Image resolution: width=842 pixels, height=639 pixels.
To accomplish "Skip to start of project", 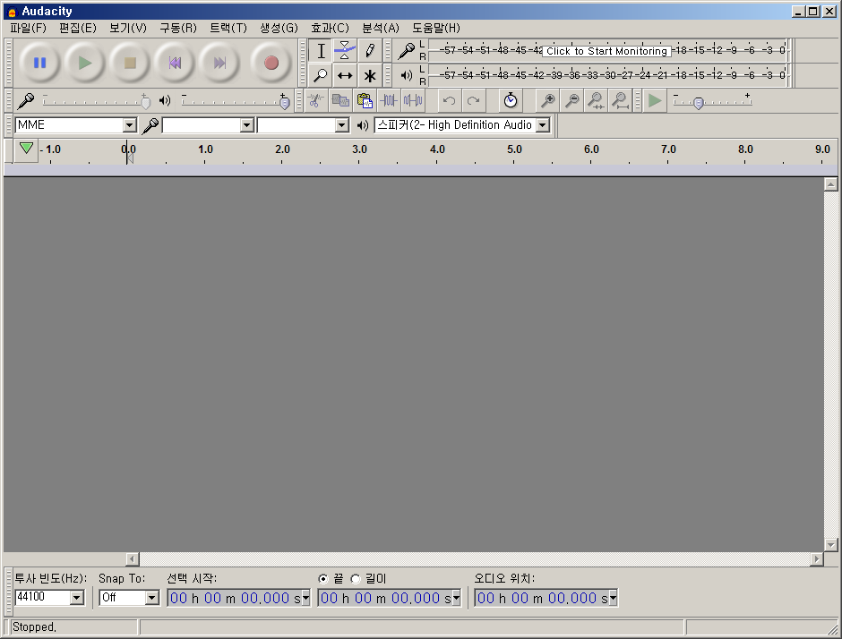I will (175, 63).
